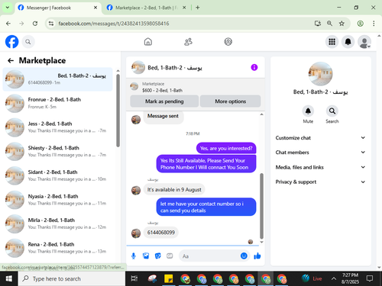Click the "It's available in 9 August" message
382x286 pixels.
pyautogui.click(x=174, y=190)
